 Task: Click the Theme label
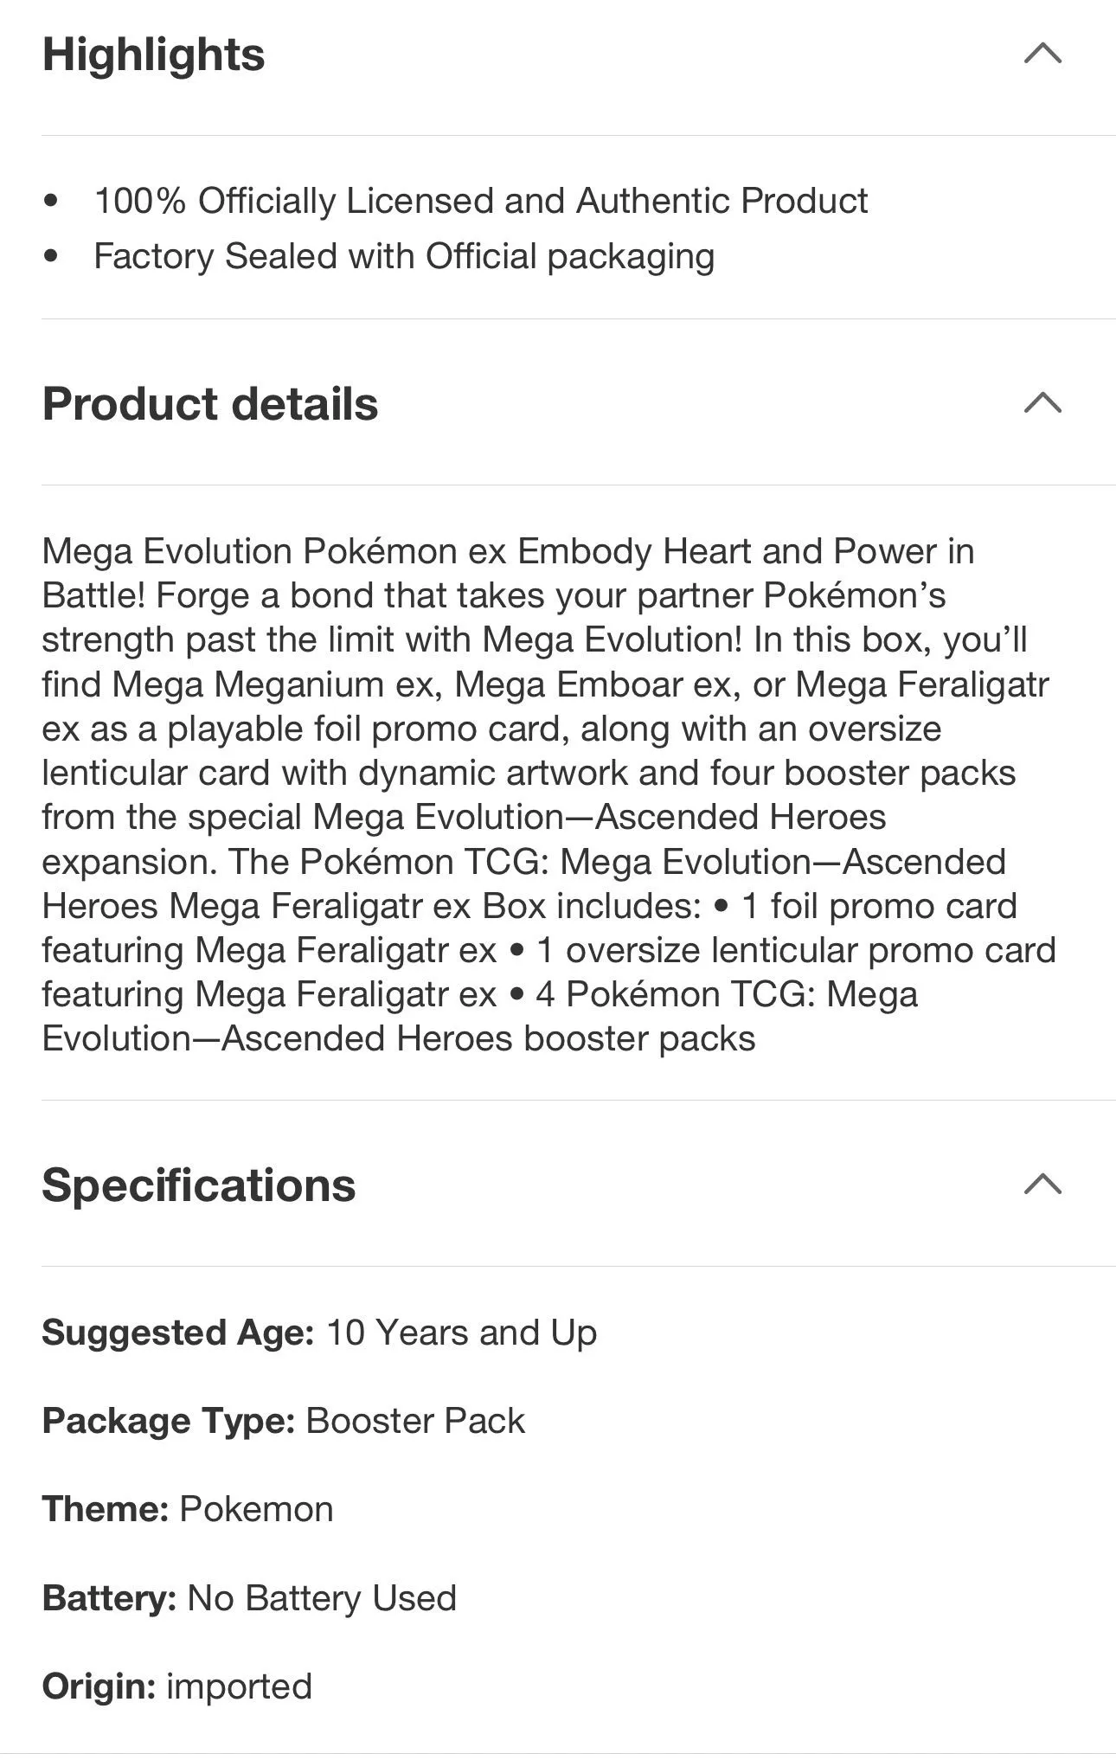[106, 1509]
